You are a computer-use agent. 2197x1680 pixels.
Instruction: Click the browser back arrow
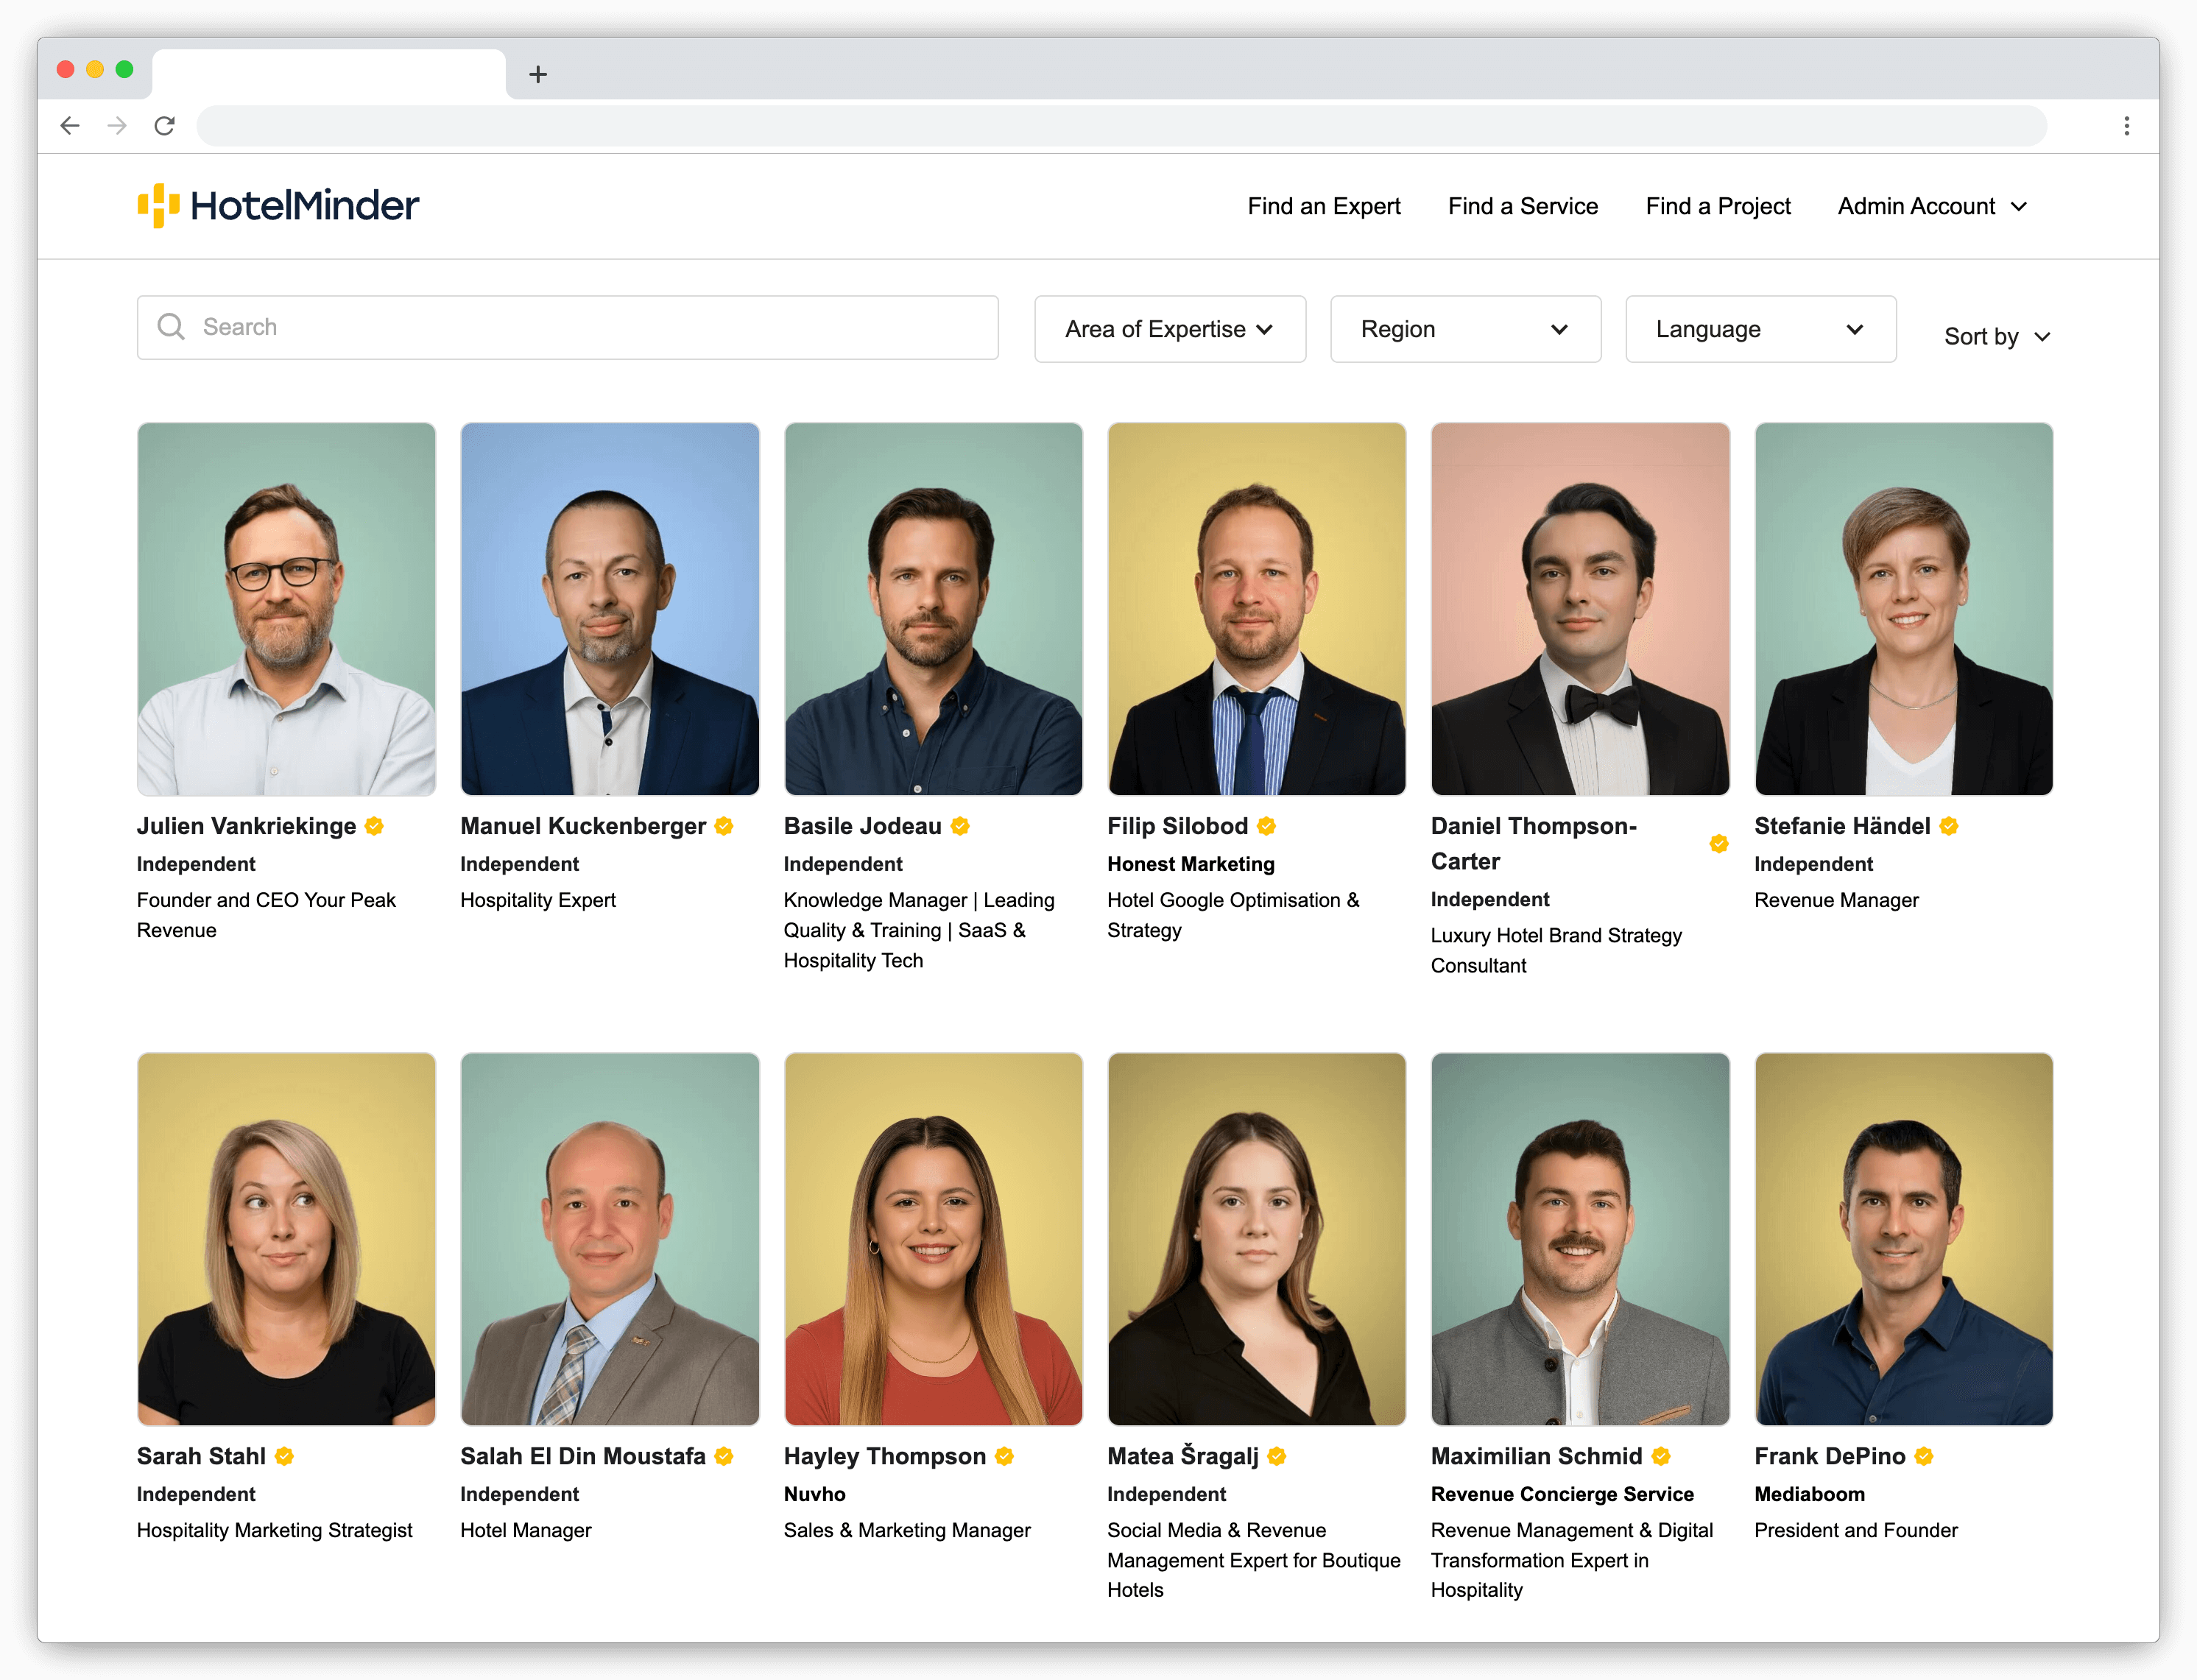tap(70, 126)
